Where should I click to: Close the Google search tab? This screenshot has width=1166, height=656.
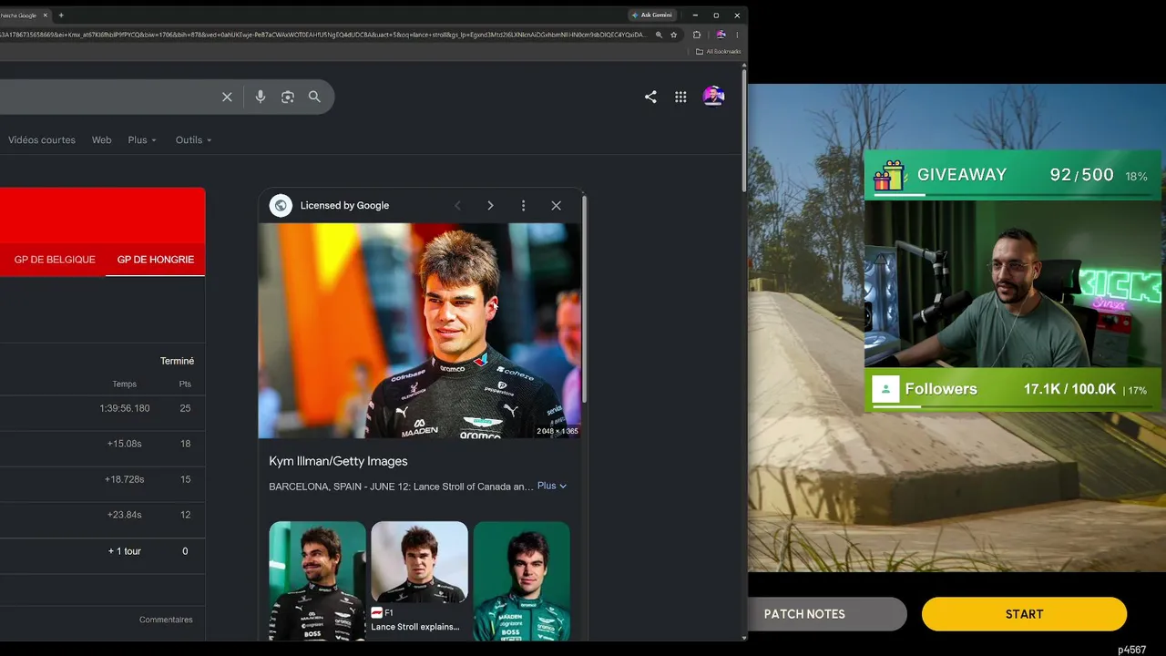pyautogui.click(x=45, y=15)
